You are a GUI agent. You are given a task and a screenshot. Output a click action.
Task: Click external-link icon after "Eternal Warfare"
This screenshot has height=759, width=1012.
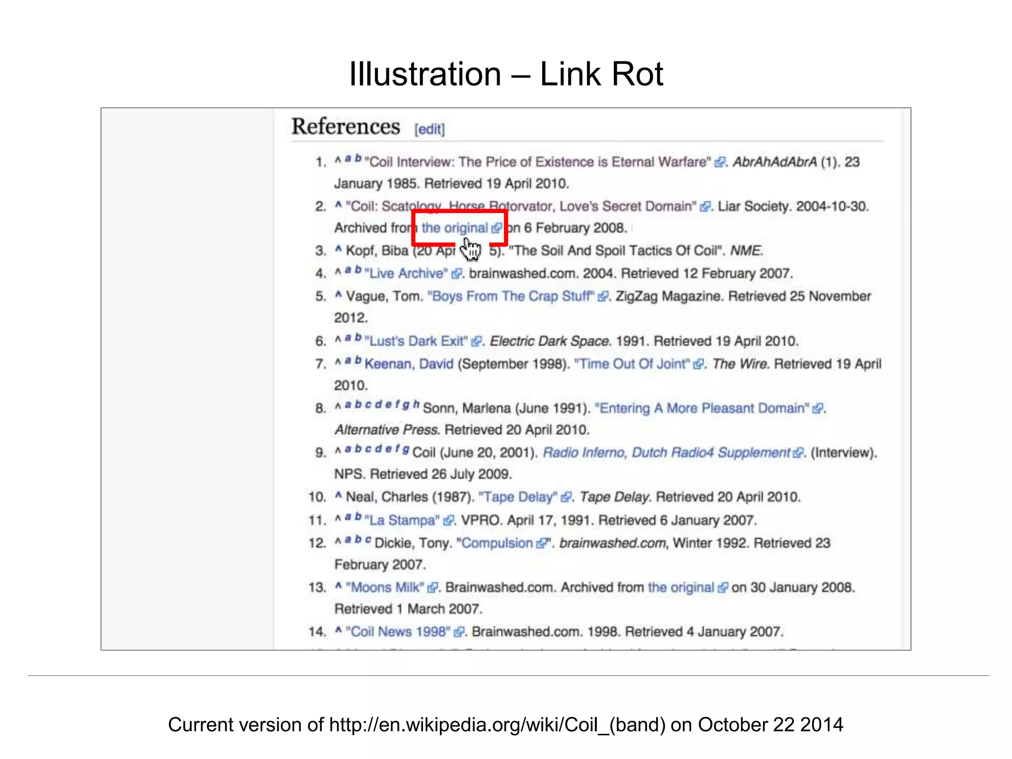720,162
